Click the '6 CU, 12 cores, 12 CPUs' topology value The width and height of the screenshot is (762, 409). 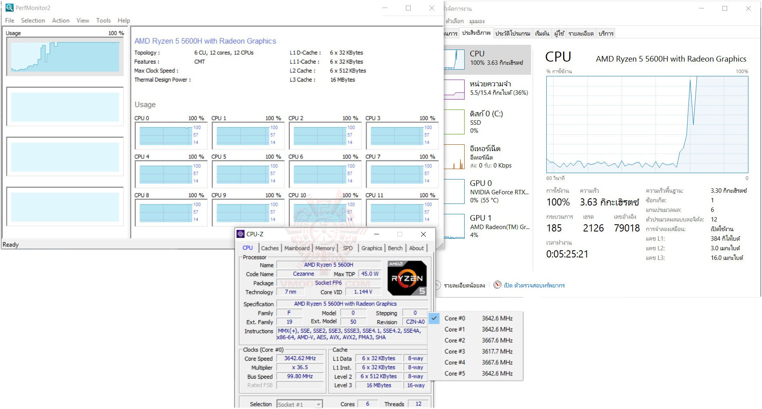coord(224,52)
